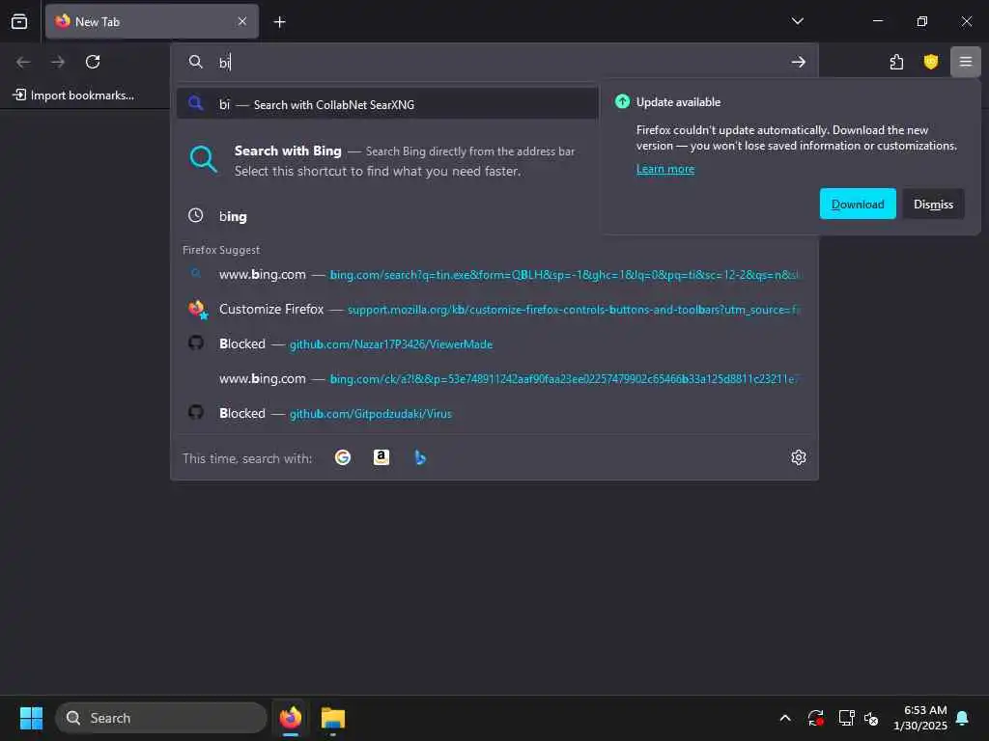Dismiss the update notification
The height and width of the screenshot is (741, 989).
pos(934,205)
